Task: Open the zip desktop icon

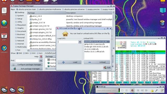Action: (x=163, y=10)
